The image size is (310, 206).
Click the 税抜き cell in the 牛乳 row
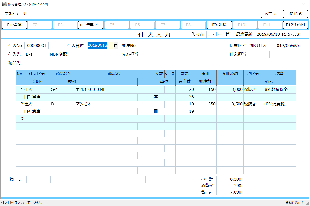[253, 90]
